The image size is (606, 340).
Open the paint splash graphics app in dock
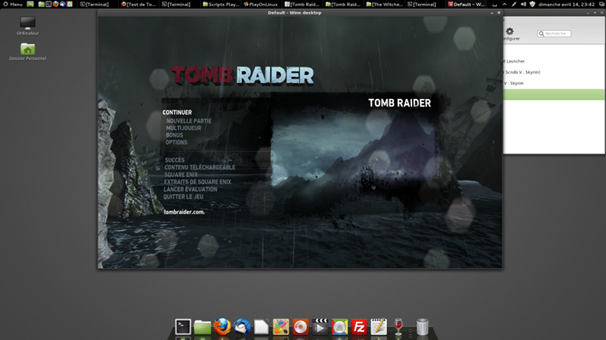click(x=281, y=327)
